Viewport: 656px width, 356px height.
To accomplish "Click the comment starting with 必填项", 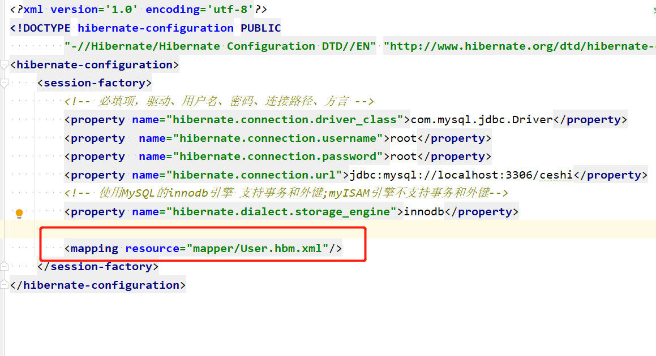I will 219,101.
